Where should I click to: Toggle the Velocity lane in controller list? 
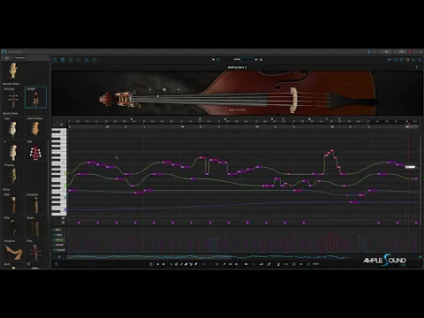coord(59,239)
